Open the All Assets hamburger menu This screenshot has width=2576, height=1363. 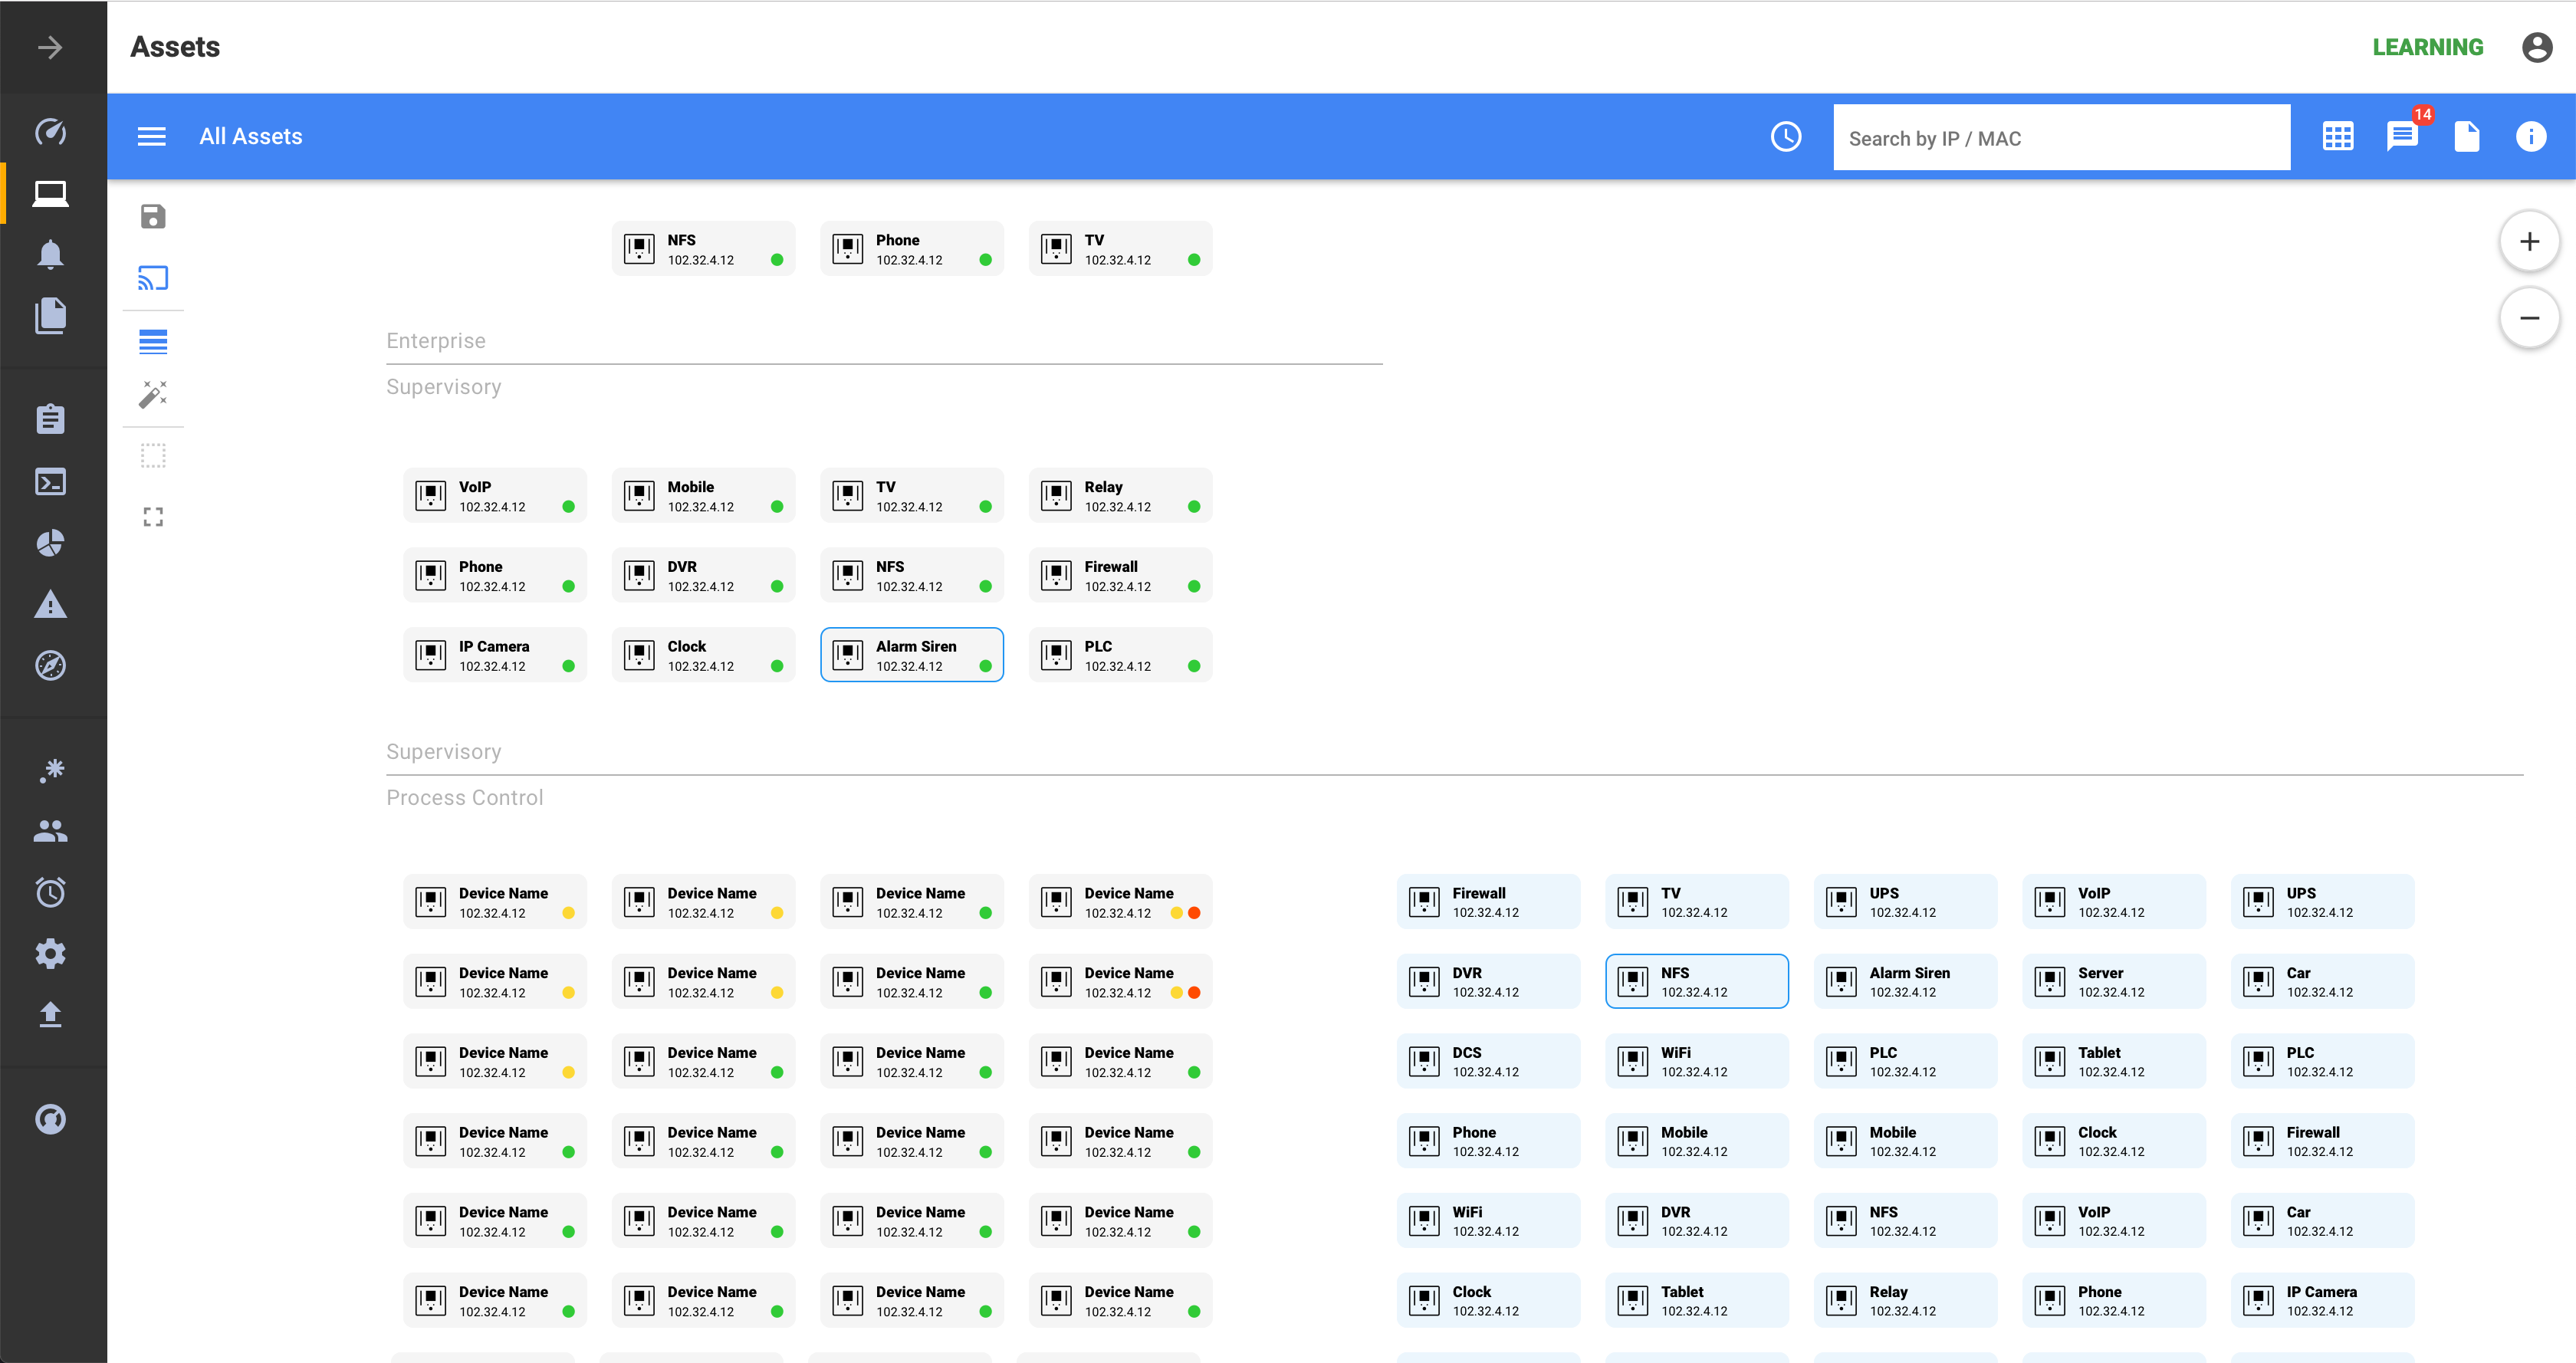click(152, 137)
